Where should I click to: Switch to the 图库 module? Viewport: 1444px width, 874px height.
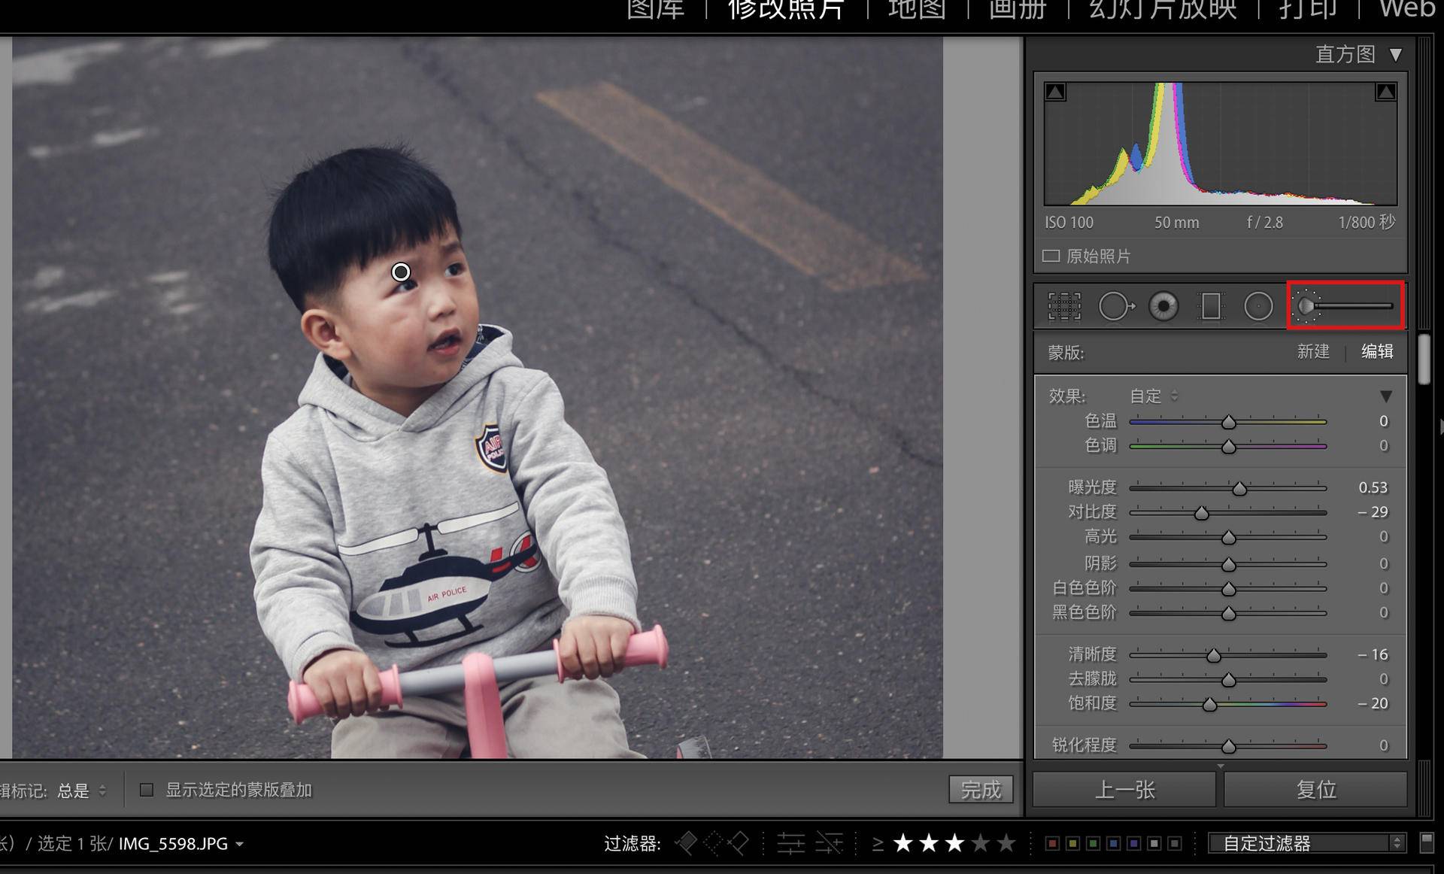(x=655, y=9)
